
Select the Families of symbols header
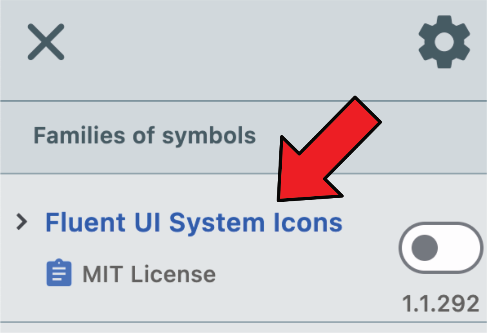pyautogui.click(x=145, y=136)
